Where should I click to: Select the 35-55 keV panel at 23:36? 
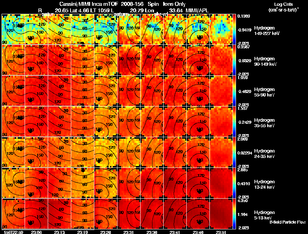(x=152, y=121)
